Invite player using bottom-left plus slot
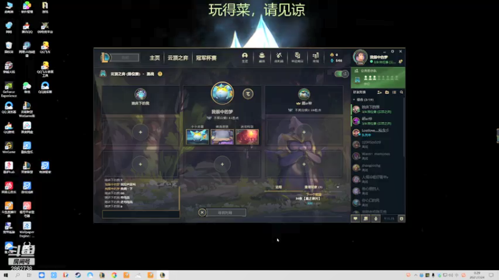 coord(140,164)
